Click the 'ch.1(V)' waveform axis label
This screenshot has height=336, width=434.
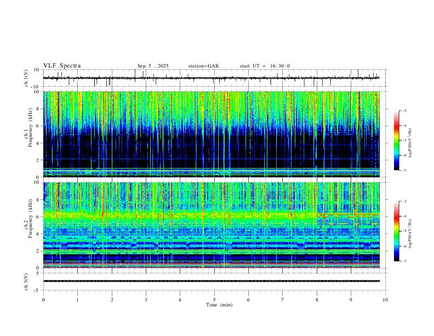tap(26, 78)
